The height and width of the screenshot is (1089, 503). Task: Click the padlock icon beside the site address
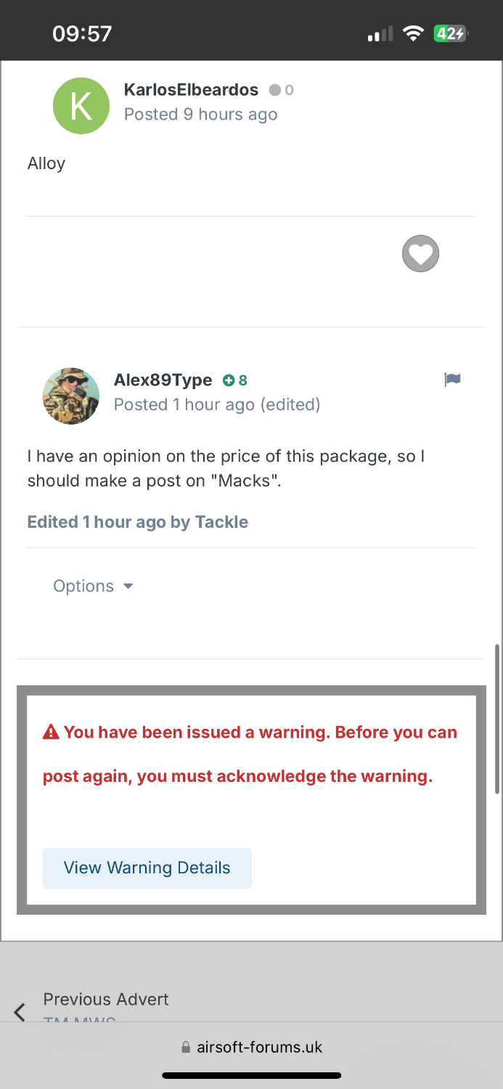tap(186, 1048)
